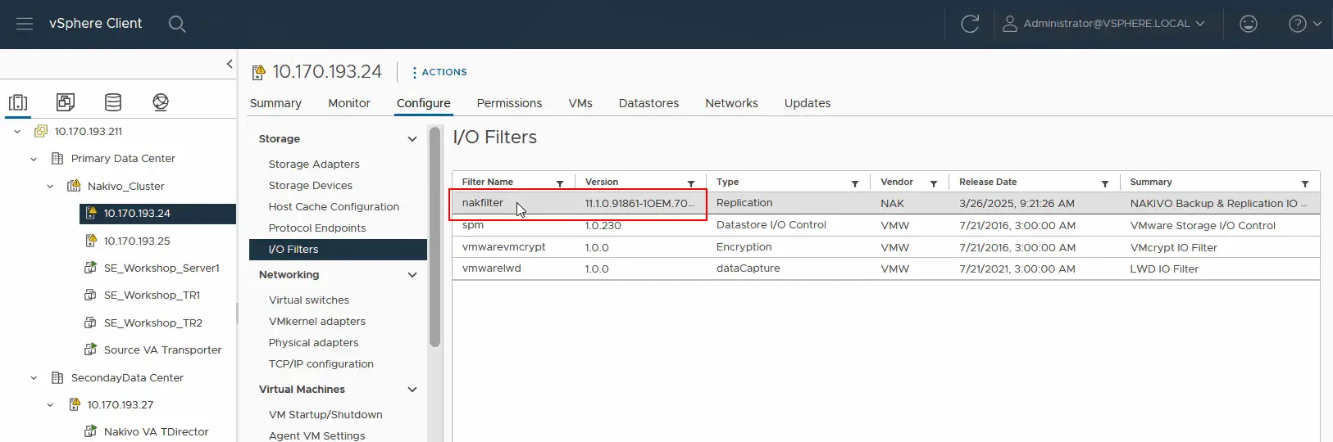
Task: Switch to VMs and Templates inventory view
Action: 66,102
